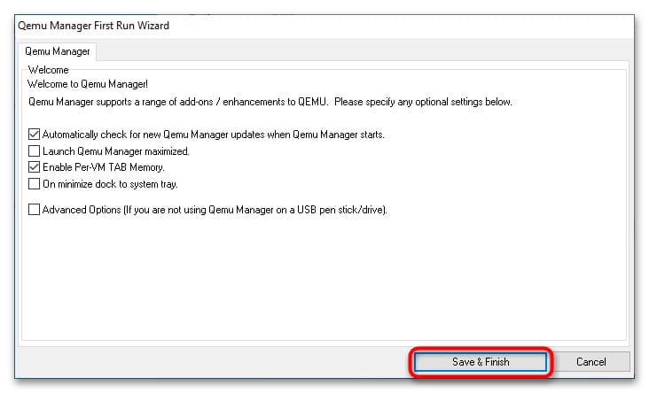Click the USB pen stick/drive label text
Screen dimensions: 649x393
click(215, 210)
